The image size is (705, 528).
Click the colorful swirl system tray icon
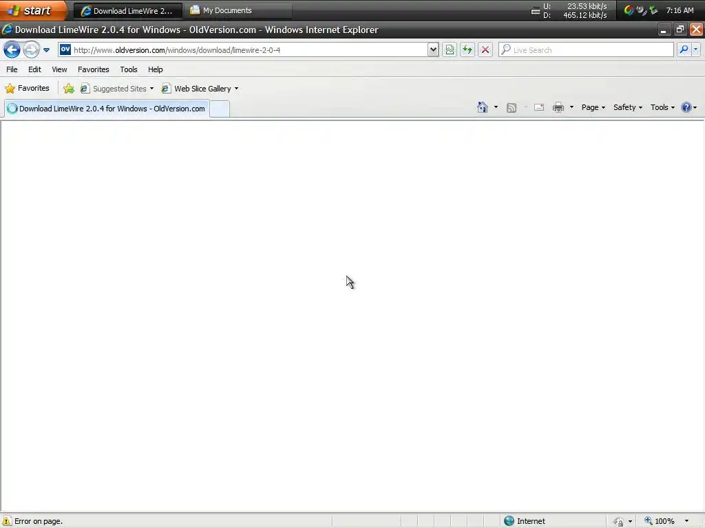[x=629, y=10]
